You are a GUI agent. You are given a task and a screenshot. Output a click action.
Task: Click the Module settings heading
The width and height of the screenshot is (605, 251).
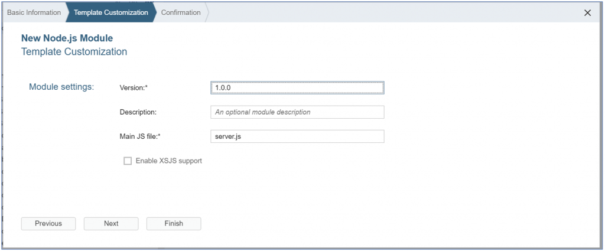pos(61,87)
